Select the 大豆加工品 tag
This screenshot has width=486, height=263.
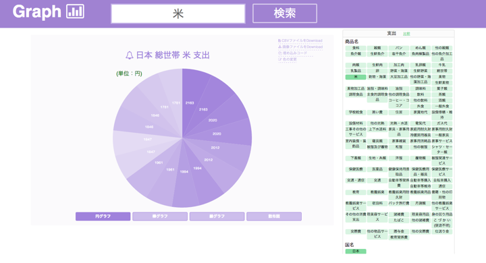coord(399,77)
